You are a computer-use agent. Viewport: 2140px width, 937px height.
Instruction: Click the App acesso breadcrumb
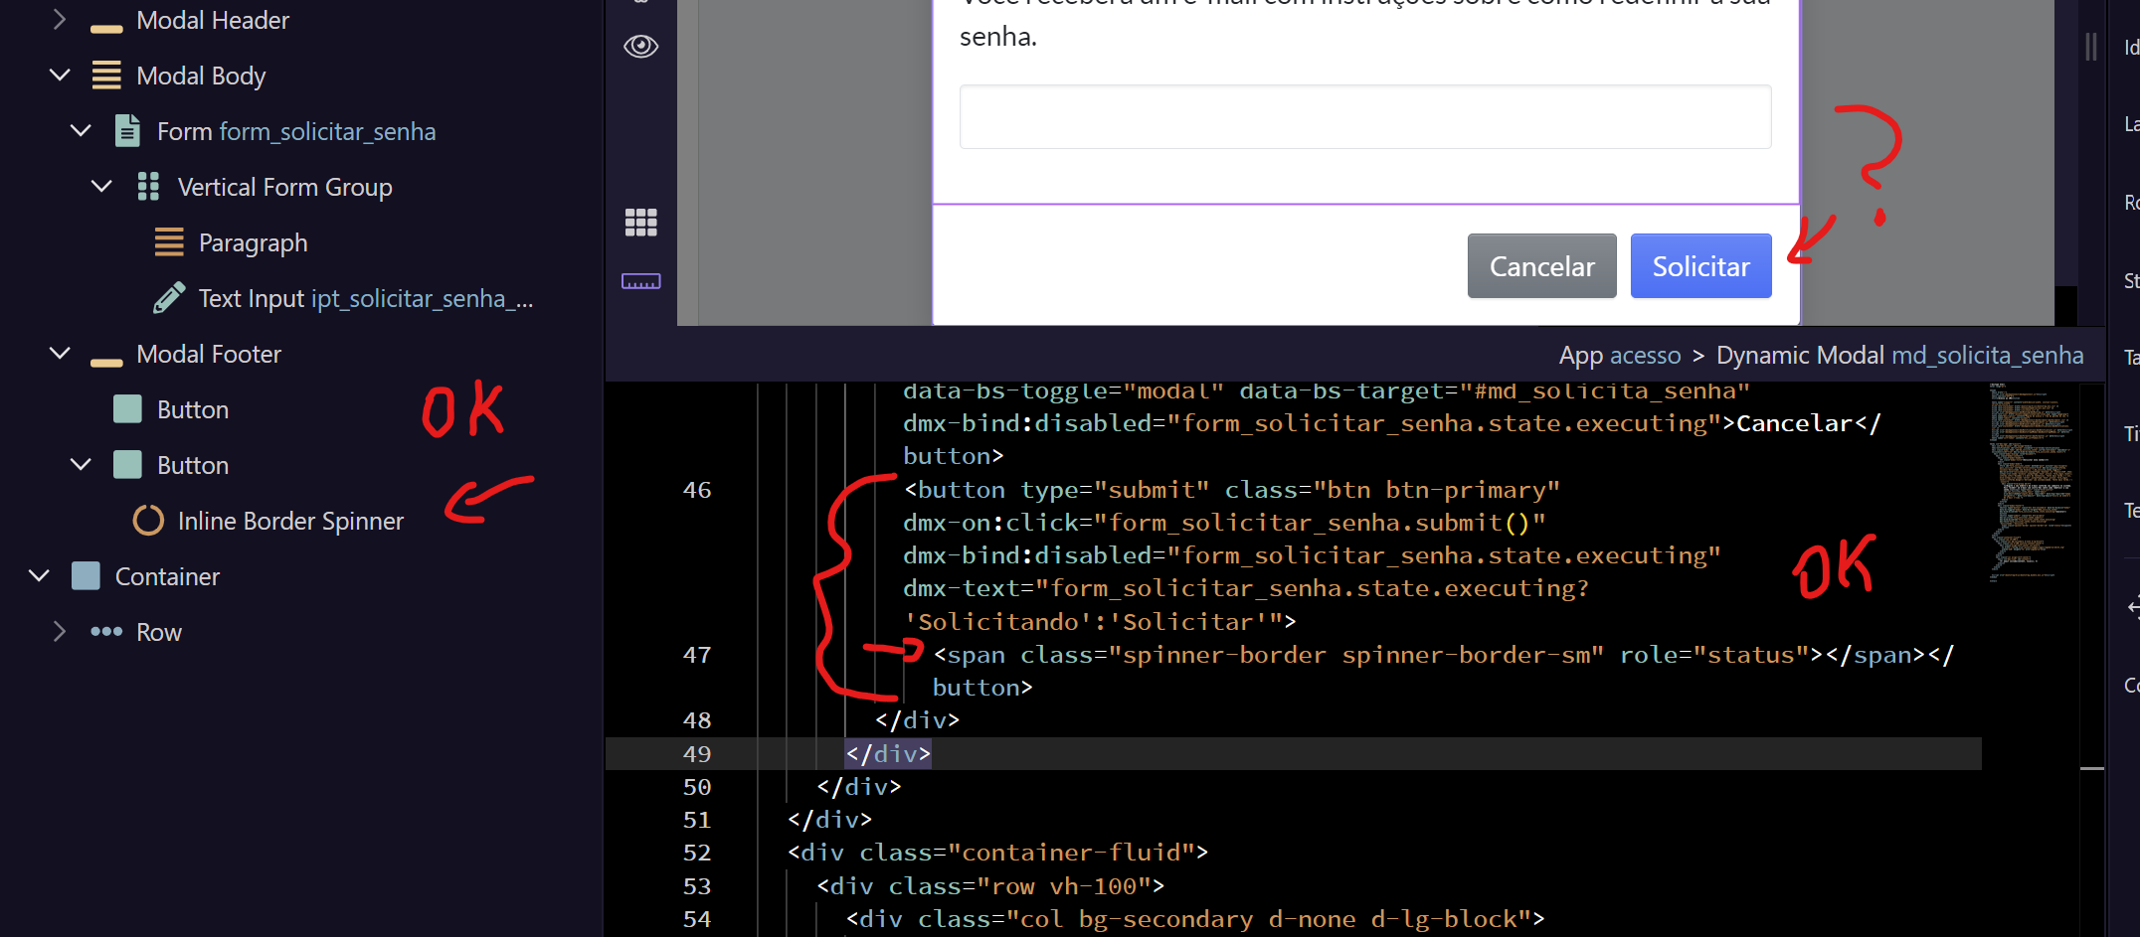(x=1619, y=356)
